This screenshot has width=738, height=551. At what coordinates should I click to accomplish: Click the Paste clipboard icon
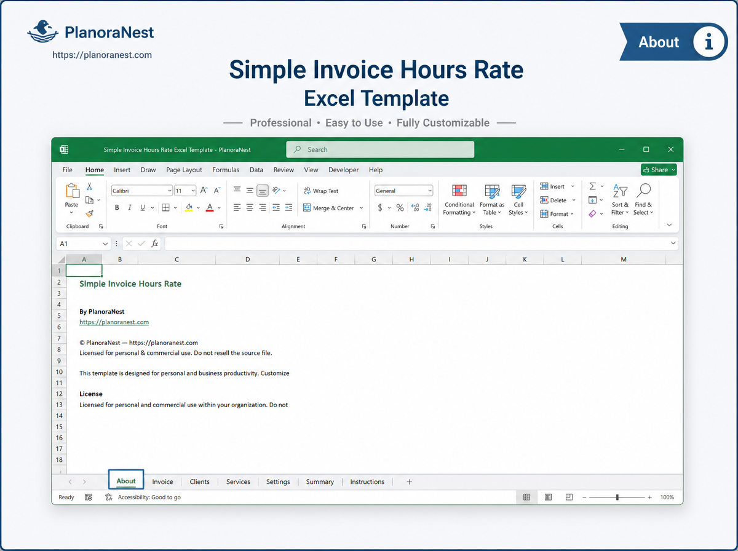point(72,191)
